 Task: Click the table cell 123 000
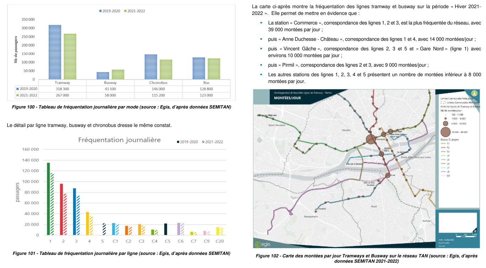(206, 95)
